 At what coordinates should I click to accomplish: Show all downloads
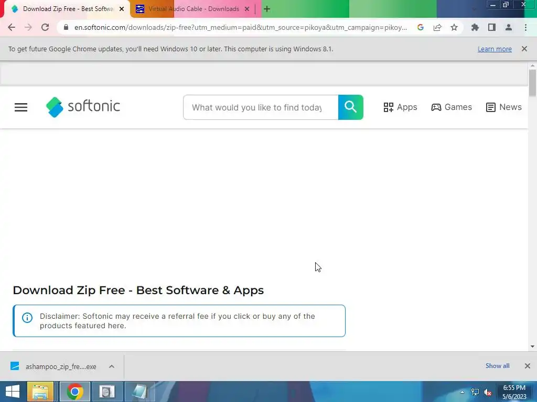pyautogui.click(x=497, y=366)
